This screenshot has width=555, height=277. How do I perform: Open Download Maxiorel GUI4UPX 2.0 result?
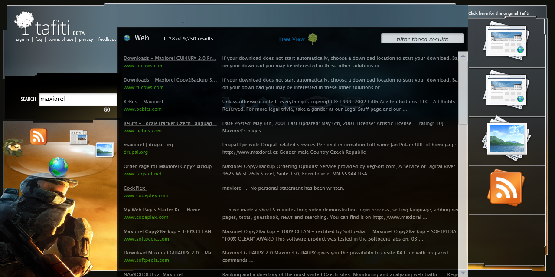click(170, 253)
